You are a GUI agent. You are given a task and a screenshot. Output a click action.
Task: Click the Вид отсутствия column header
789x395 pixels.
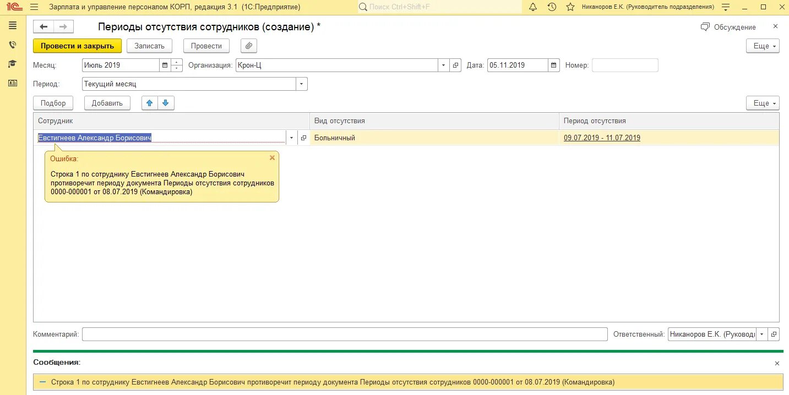pyautogui.click(x=434, y=121)
